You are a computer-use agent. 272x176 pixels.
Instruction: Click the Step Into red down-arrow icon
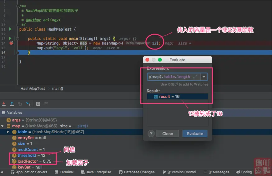[x=4, y=104]
